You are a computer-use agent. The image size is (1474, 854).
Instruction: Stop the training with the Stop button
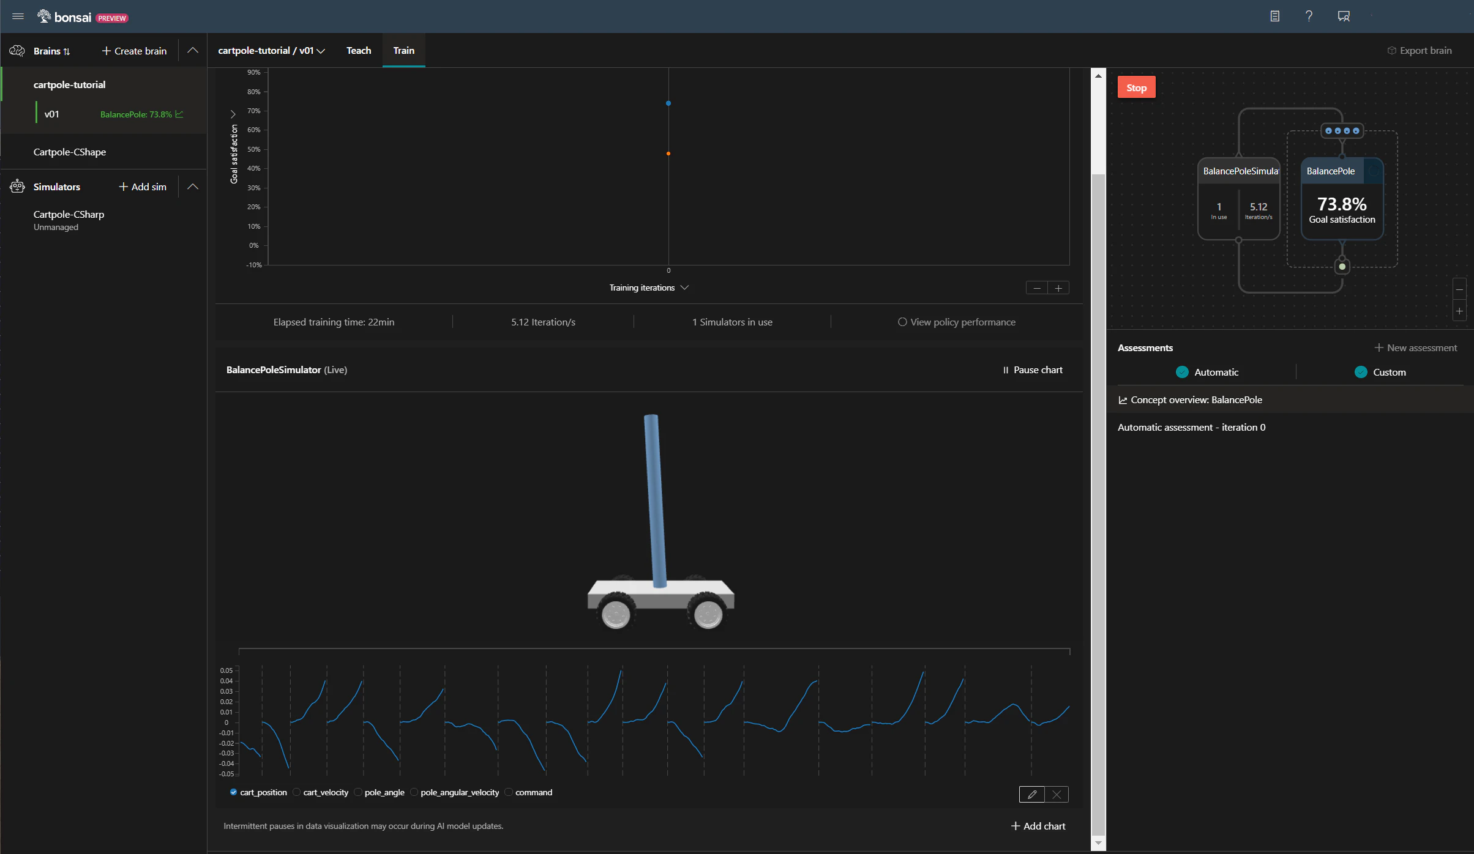tap(1136, 87)
